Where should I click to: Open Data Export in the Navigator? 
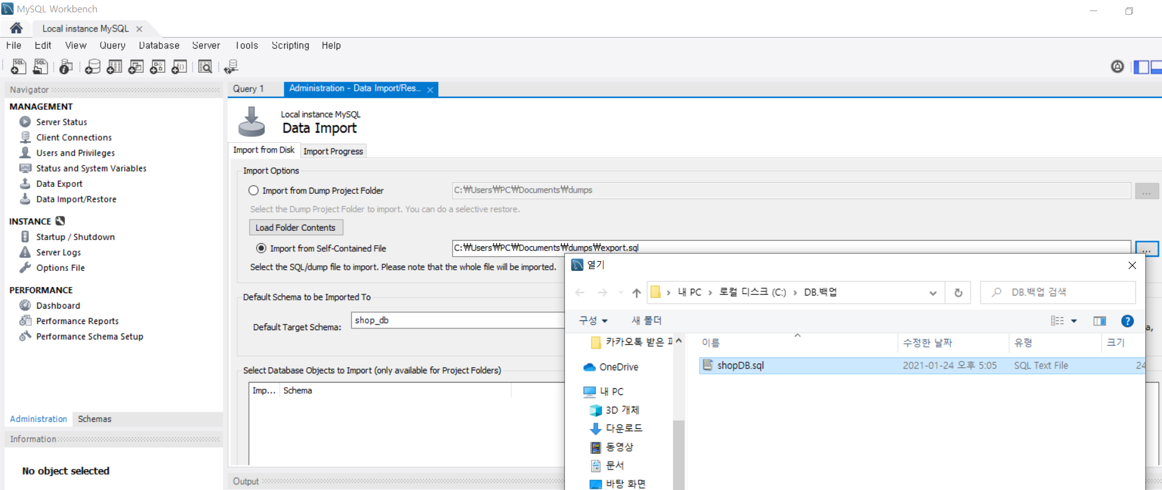pos(59,184)
